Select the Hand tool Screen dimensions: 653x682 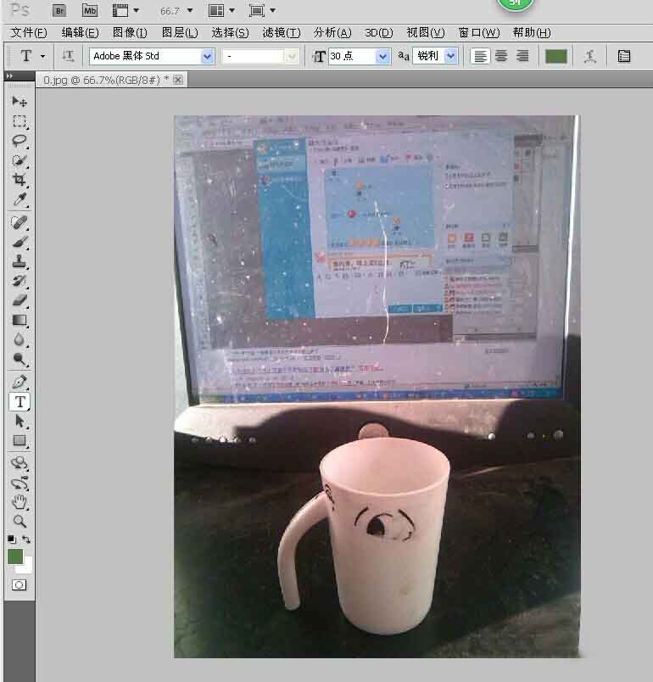click(20, 502)
